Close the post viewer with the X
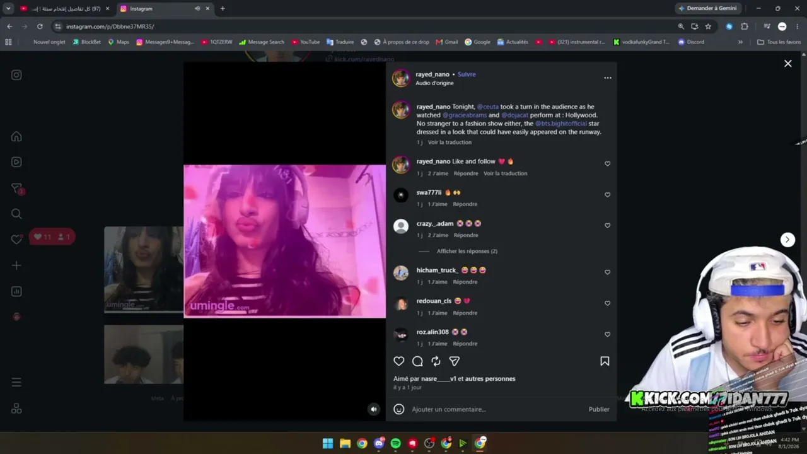The height and width of the screenshot is (454, 807). tap(788, 63)
